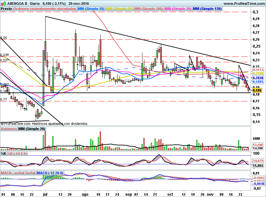The height and width of the screenshot is (197, 266).
Task: Click the MM (Simple 200) indicator label
Action: (x=148, y=9)
